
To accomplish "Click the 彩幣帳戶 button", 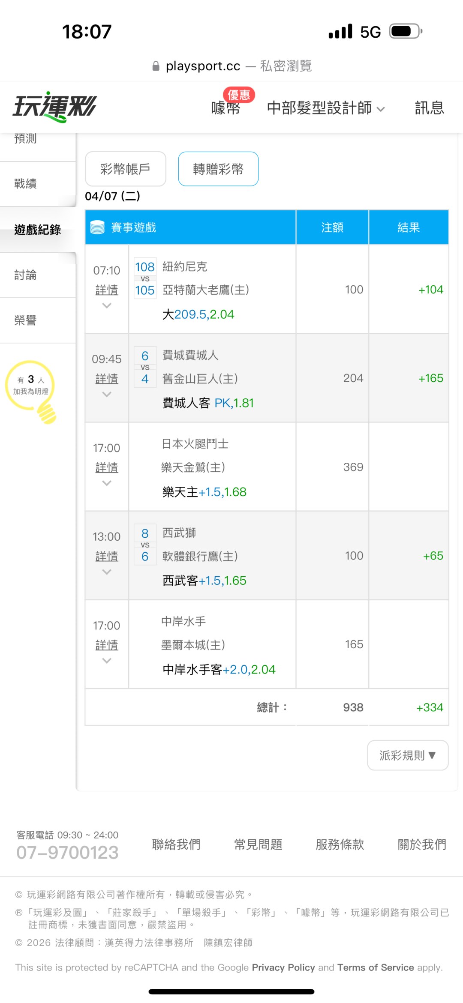I will tap(125, 169).
